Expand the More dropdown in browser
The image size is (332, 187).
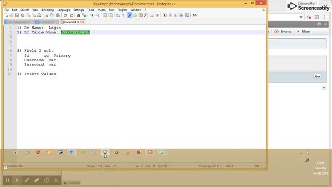303,31
